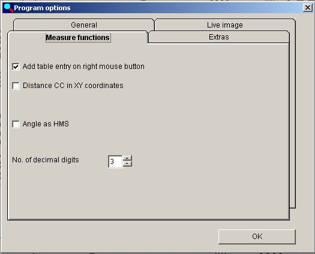315x254 pixels.
Task: Open the Live image tab
Action: (225, 25)
